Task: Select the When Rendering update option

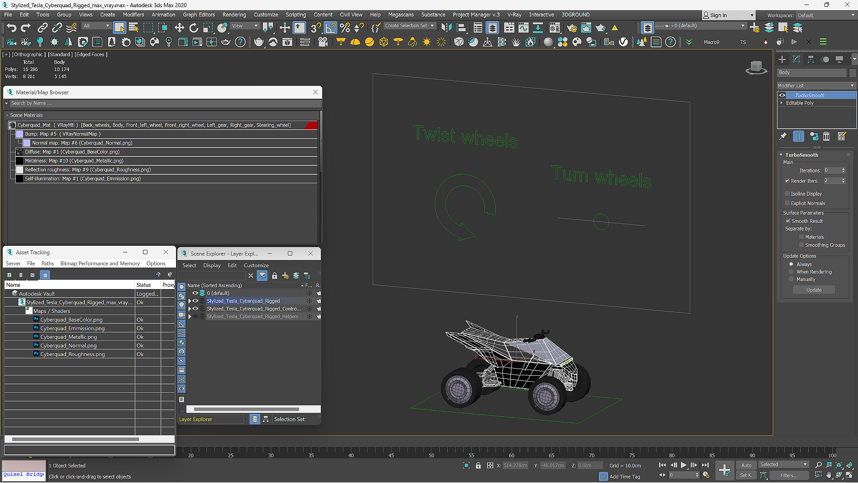Action: [x=791, y=272]
